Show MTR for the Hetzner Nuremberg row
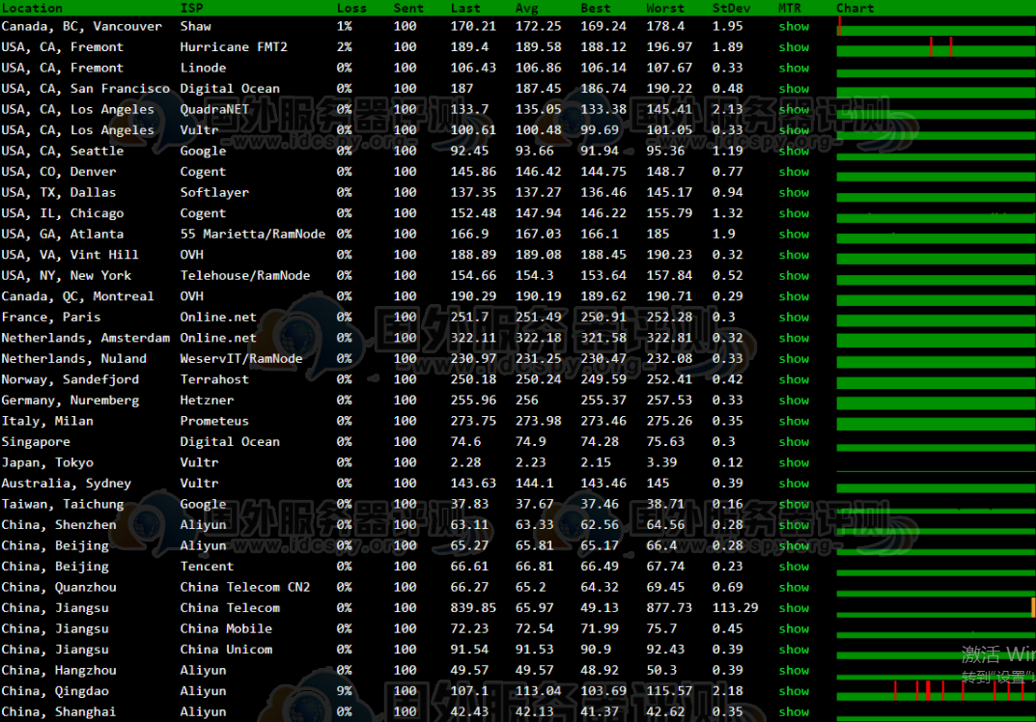The height and width of the screenshot is (722, 1036). (x=794, y=401)
